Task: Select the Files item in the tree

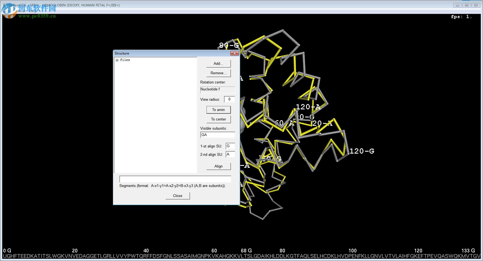Action: (125, 60)
